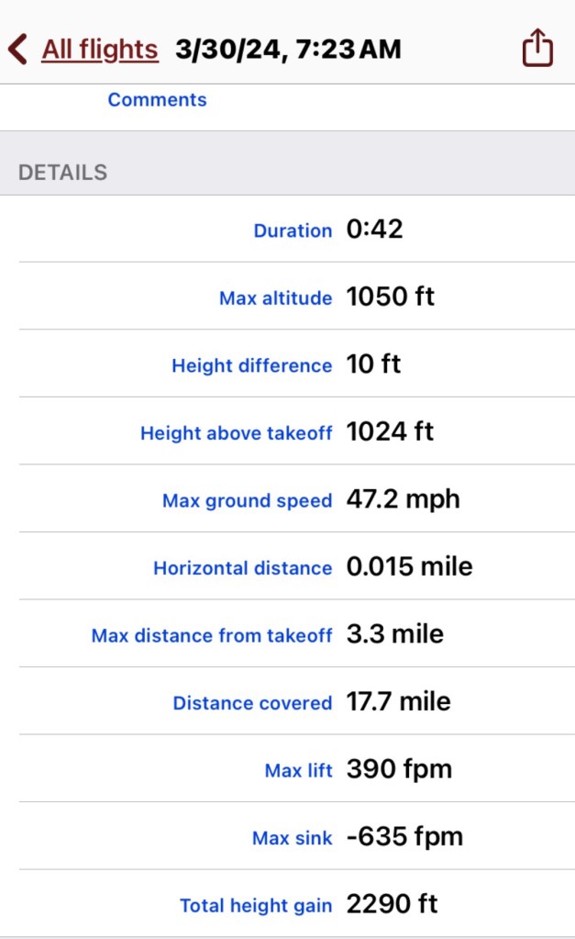Screen dimensions: 575x939
Task: Select the Max ground speed label
Action: point(247,500)
